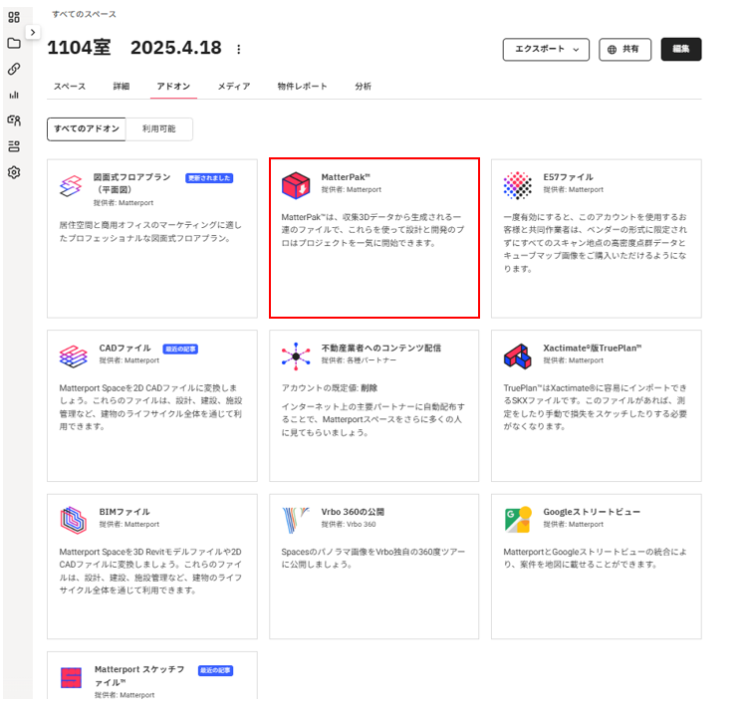Click the MatterPak red box icon
The image size is (744, 709).
click(x=296, y=185)
